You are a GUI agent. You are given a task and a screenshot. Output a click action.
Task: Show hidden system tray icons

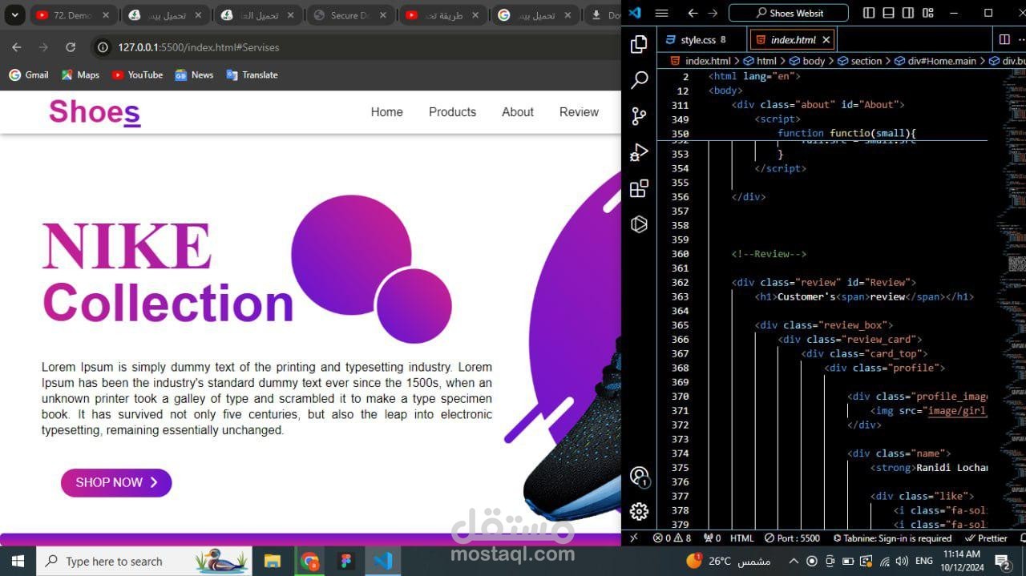pos(794,561)
